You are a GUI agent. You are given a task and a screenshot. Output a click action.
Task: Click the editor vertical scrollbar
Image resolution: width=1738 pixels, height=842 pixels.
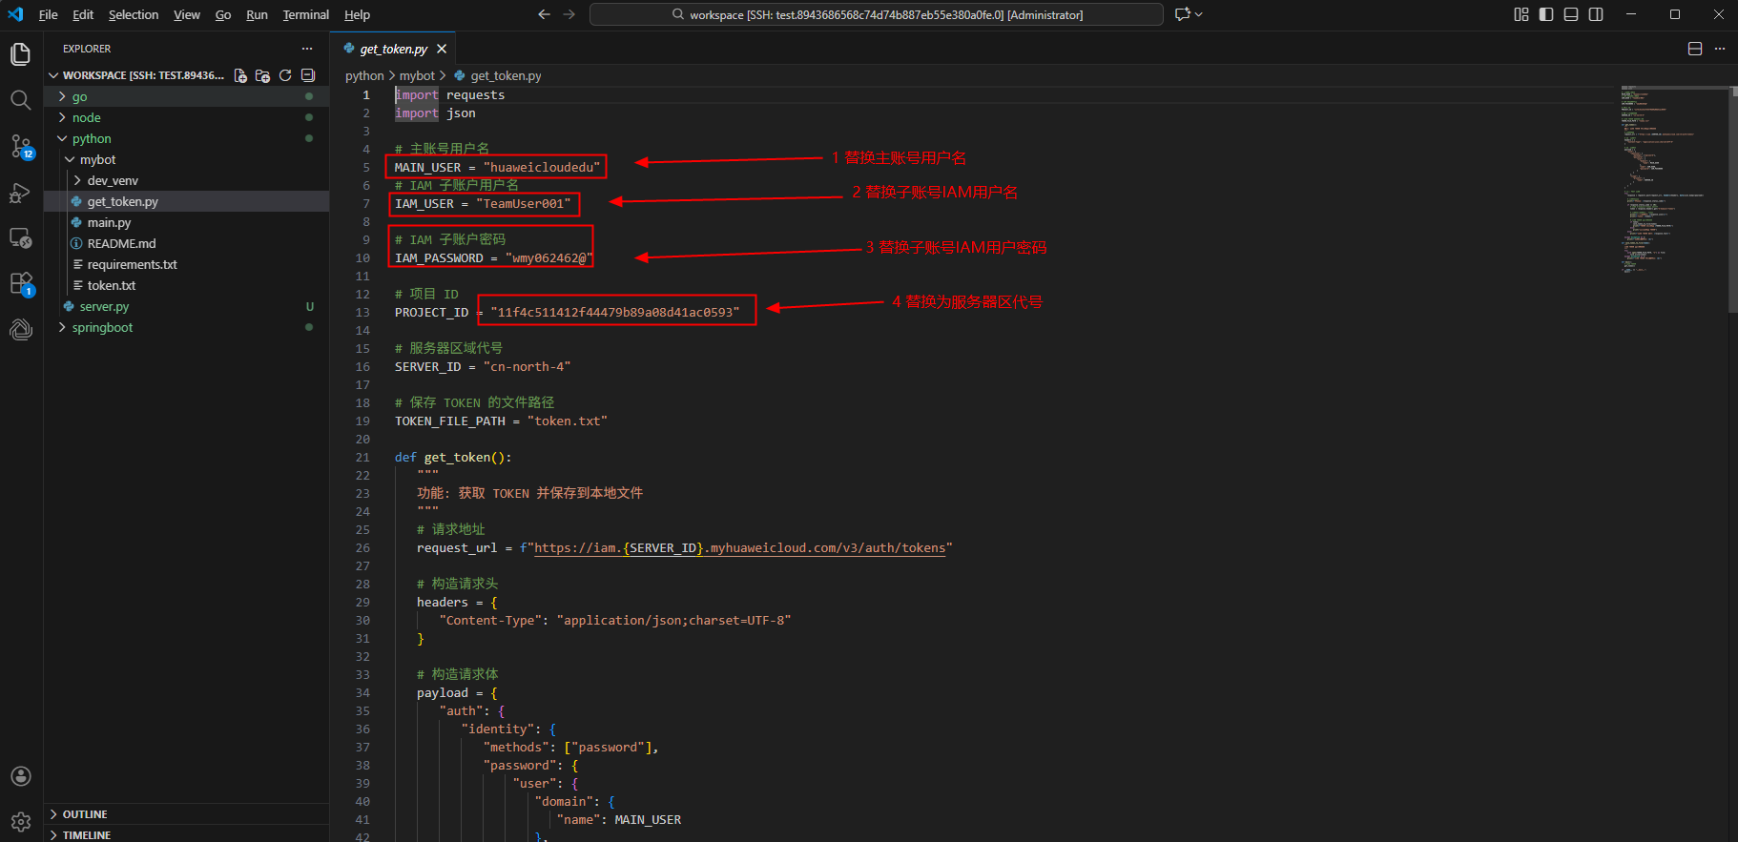point(1732,199)
